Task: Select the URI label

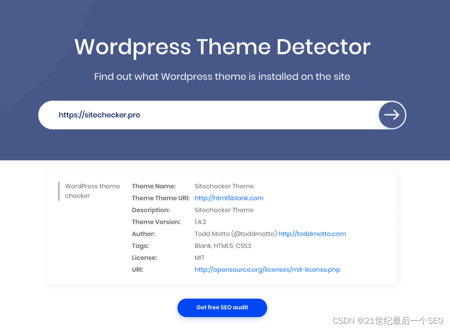Action: point(138,270)
